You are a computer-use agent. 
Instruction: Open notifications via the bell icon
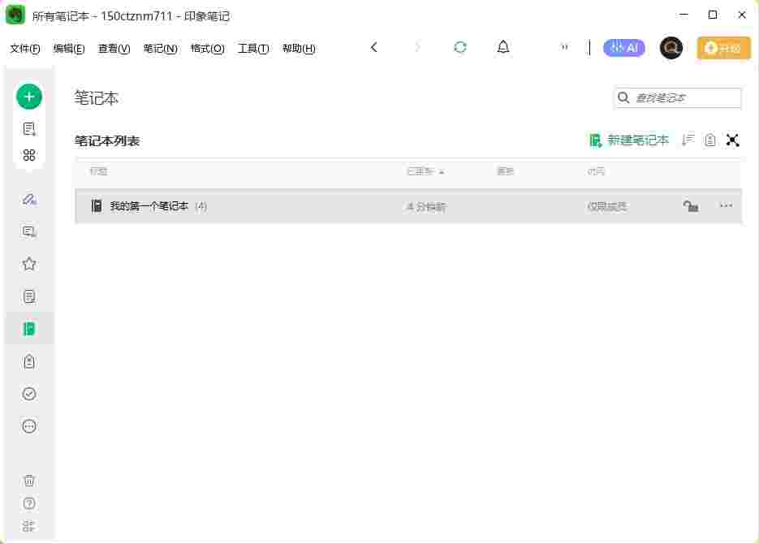[x=503, y=47]
